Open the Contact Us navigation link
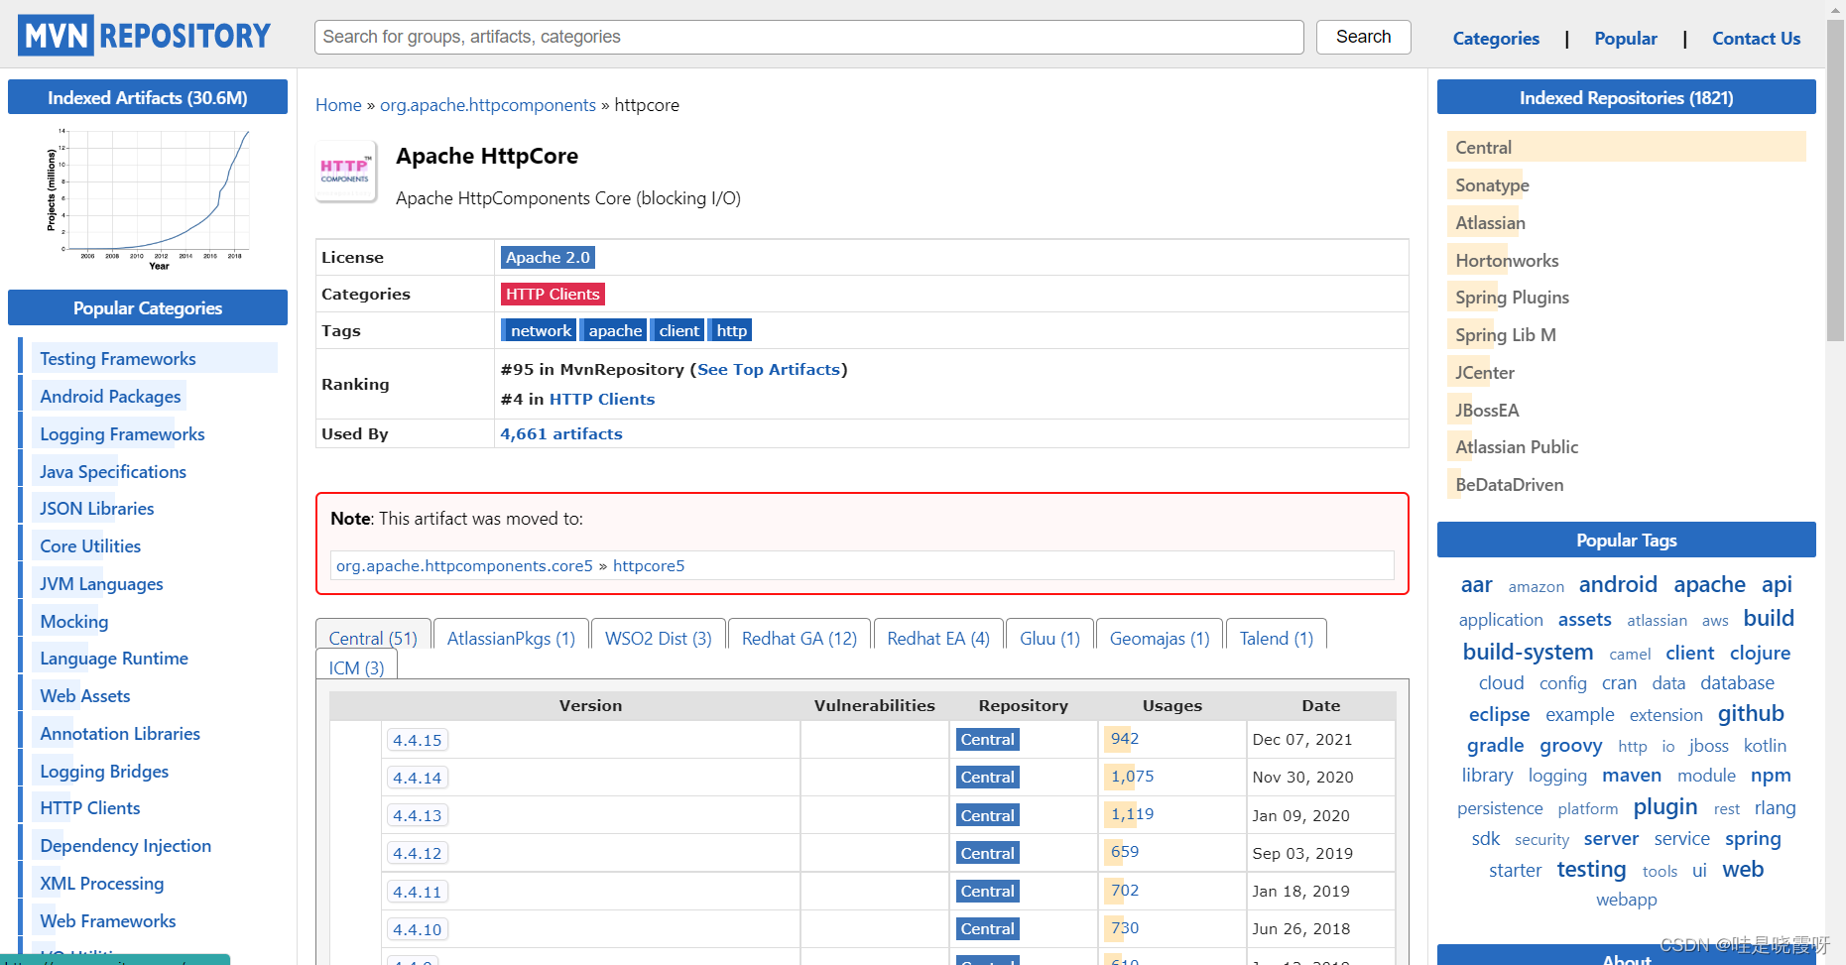Screen dimensions: 1846x965 click(1756, 39)
